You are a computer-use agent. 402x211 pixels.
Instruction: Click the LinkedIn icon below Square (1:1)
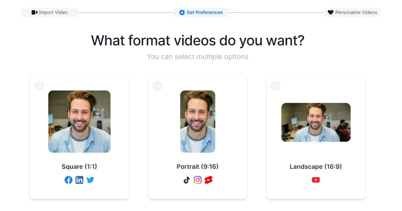coord(79,180)
